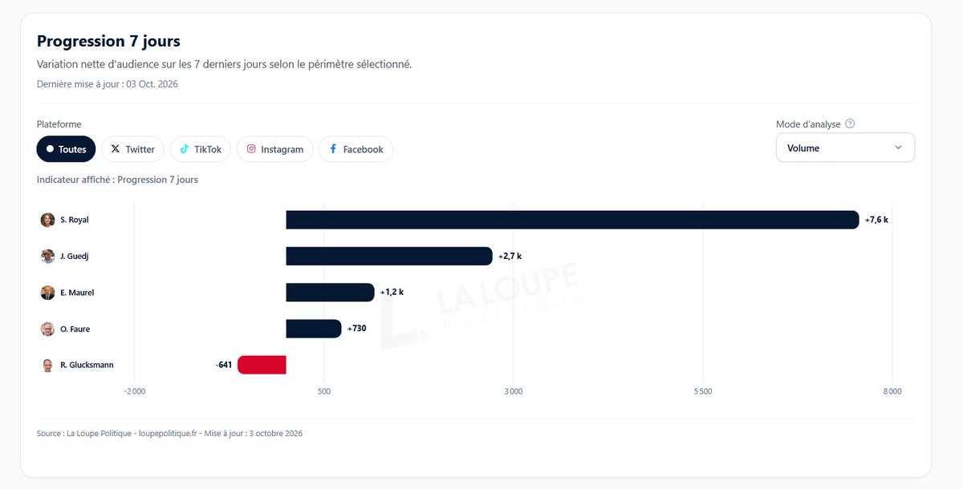Click J. Guedj's dark blue bar
This screenshot has height=489, width=963.
coord(389,257)
